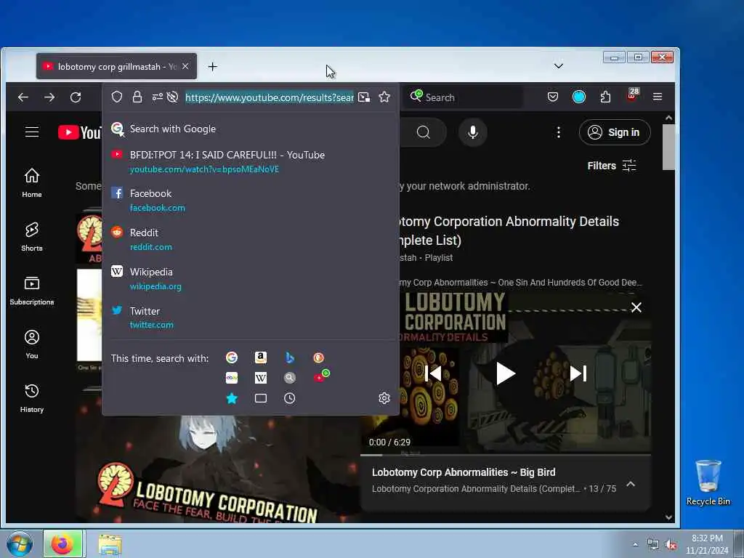Viewport: 744px width, 558px height.
Task: Seek on the miniplayer progress bar
Action: [x=506, y=455]
